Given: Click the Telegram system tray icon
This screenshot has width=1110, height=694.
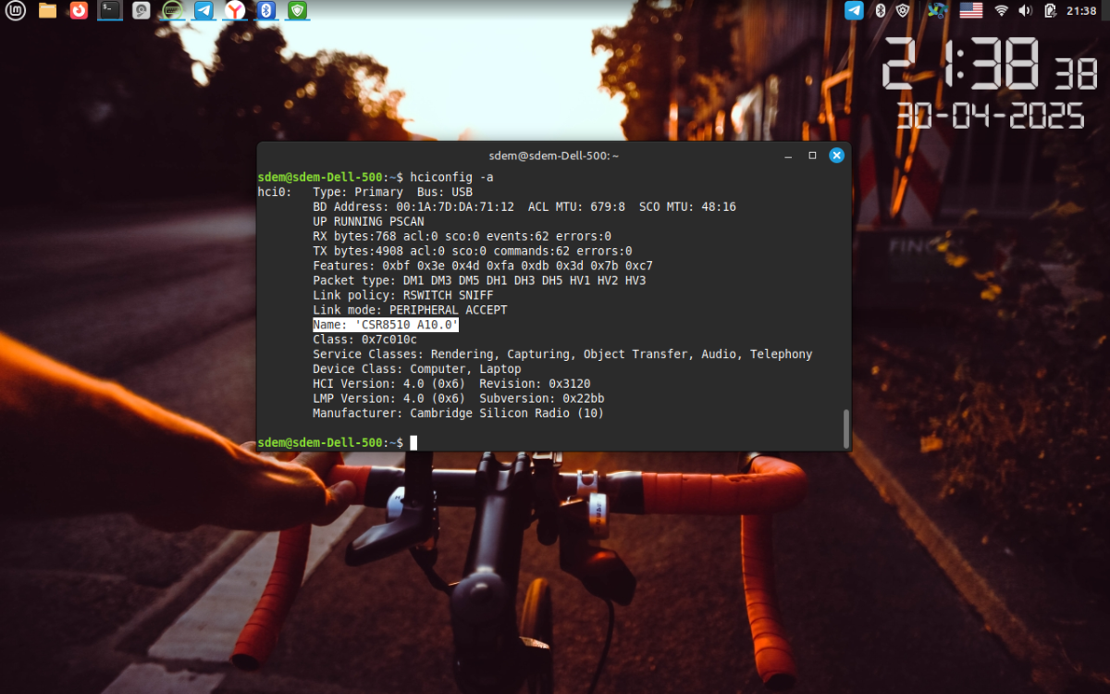Looking at the screenshot, I should (854, 10).
